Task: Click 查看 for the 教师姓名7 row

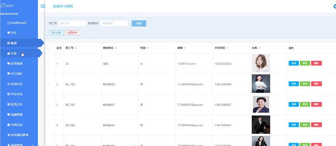Action: 293,104
